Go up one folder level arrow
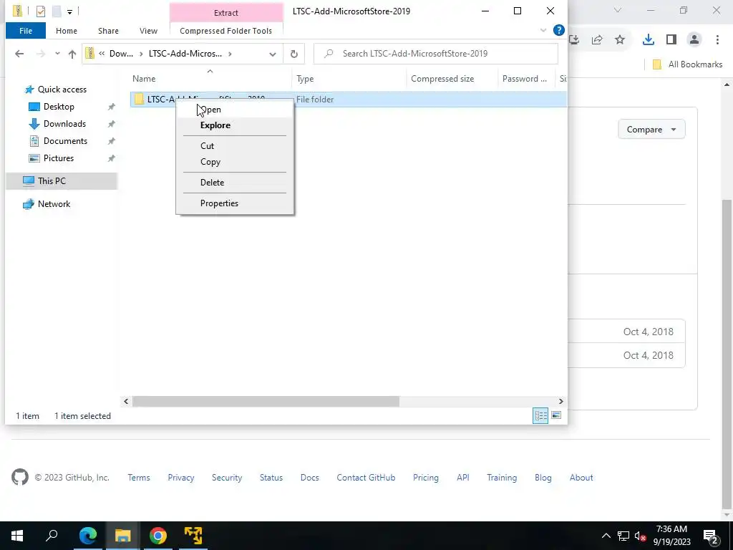This screenshot has height=550, width=733. tap(72, 54)
